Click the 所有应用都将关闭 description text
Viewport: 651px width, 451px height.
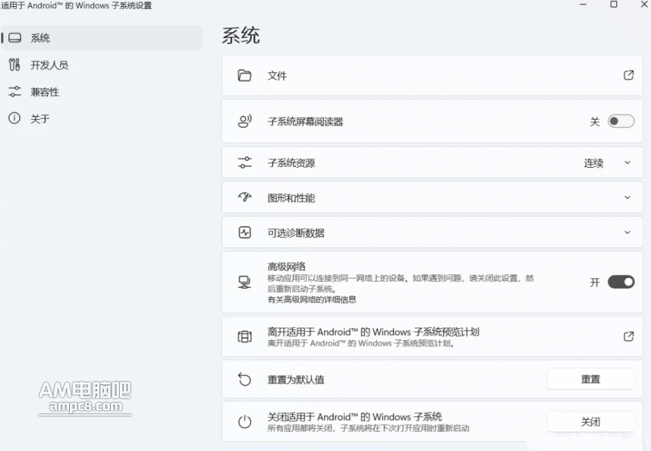(368, 428)
